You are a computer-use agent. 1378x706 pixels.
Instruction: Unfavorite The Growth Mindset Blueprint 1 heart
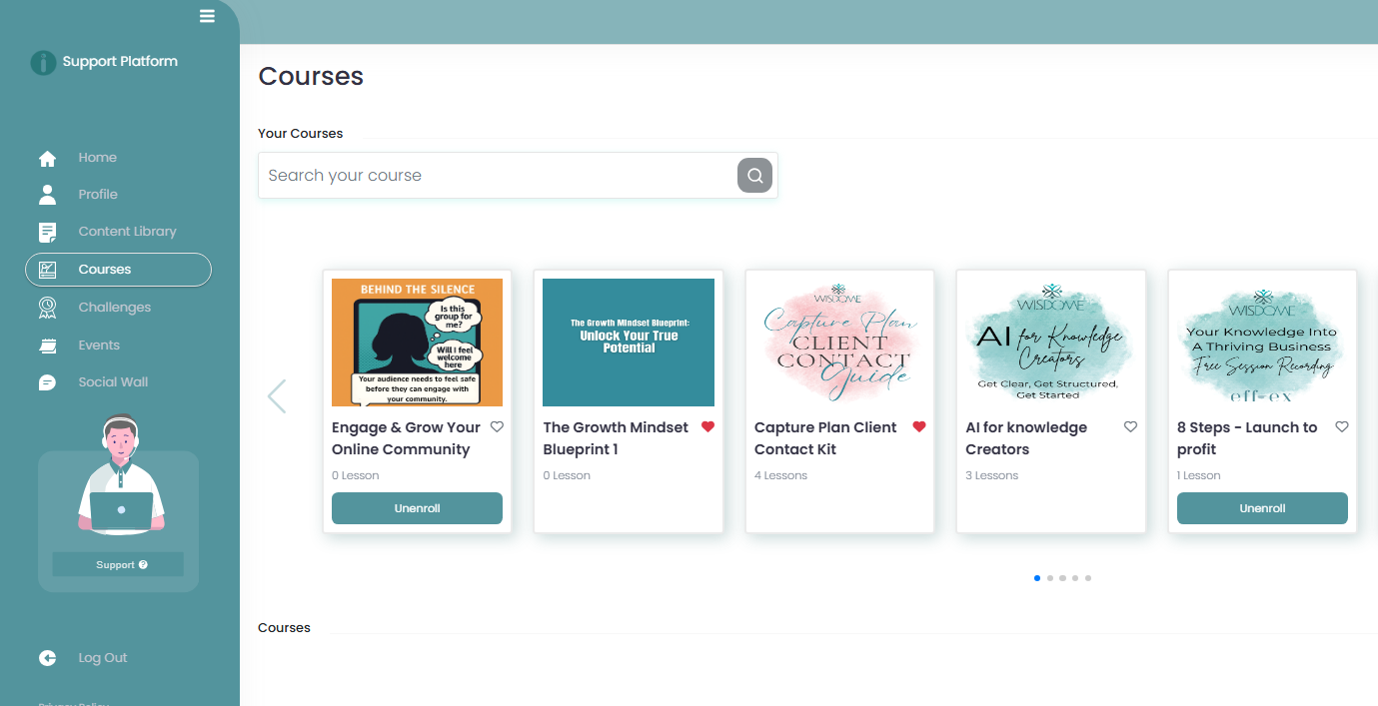coord(707,427)
